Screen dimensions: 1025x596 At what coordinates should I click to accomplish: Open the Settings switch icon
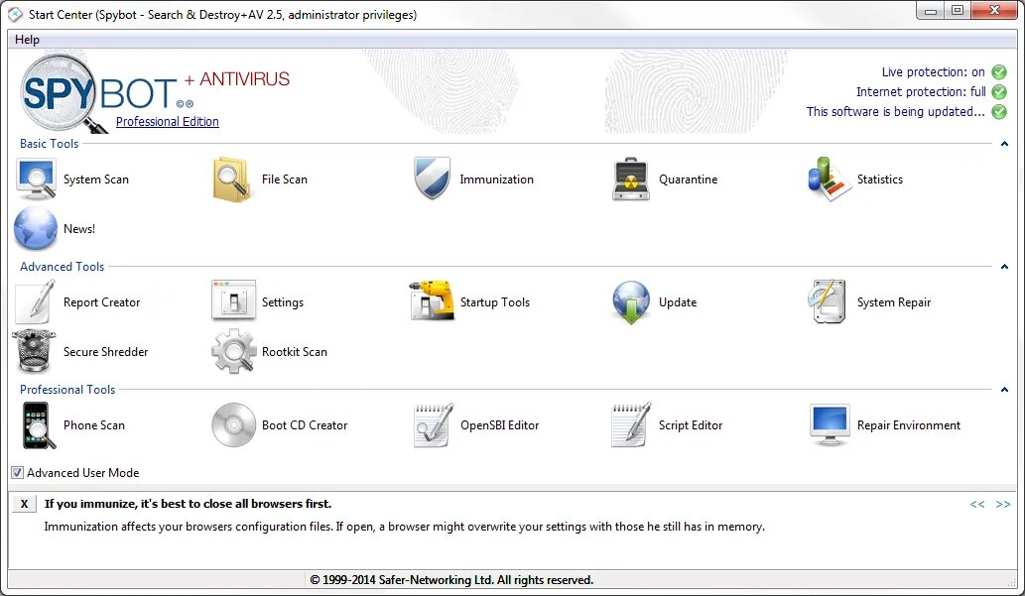pyautogui.click(x=233, y=300)
